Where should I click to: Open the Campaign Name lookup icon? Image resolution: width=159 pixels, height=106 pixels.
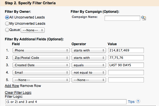[x=144, y=18]
